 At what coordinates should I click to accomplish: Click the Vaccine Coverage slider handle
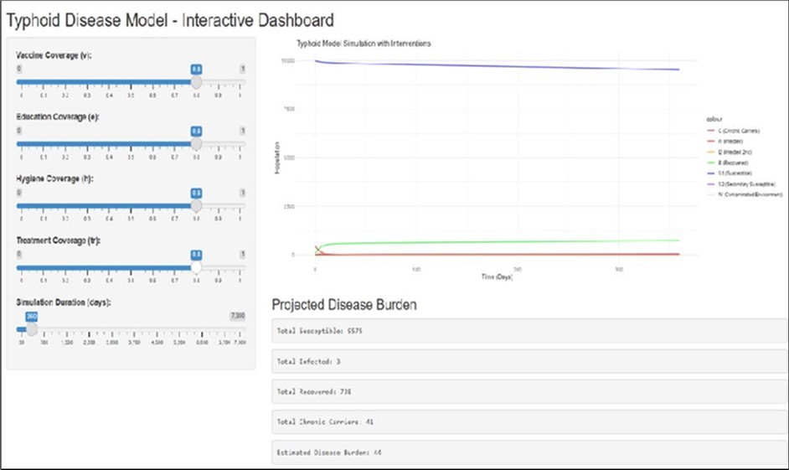[x=196, y=83]
